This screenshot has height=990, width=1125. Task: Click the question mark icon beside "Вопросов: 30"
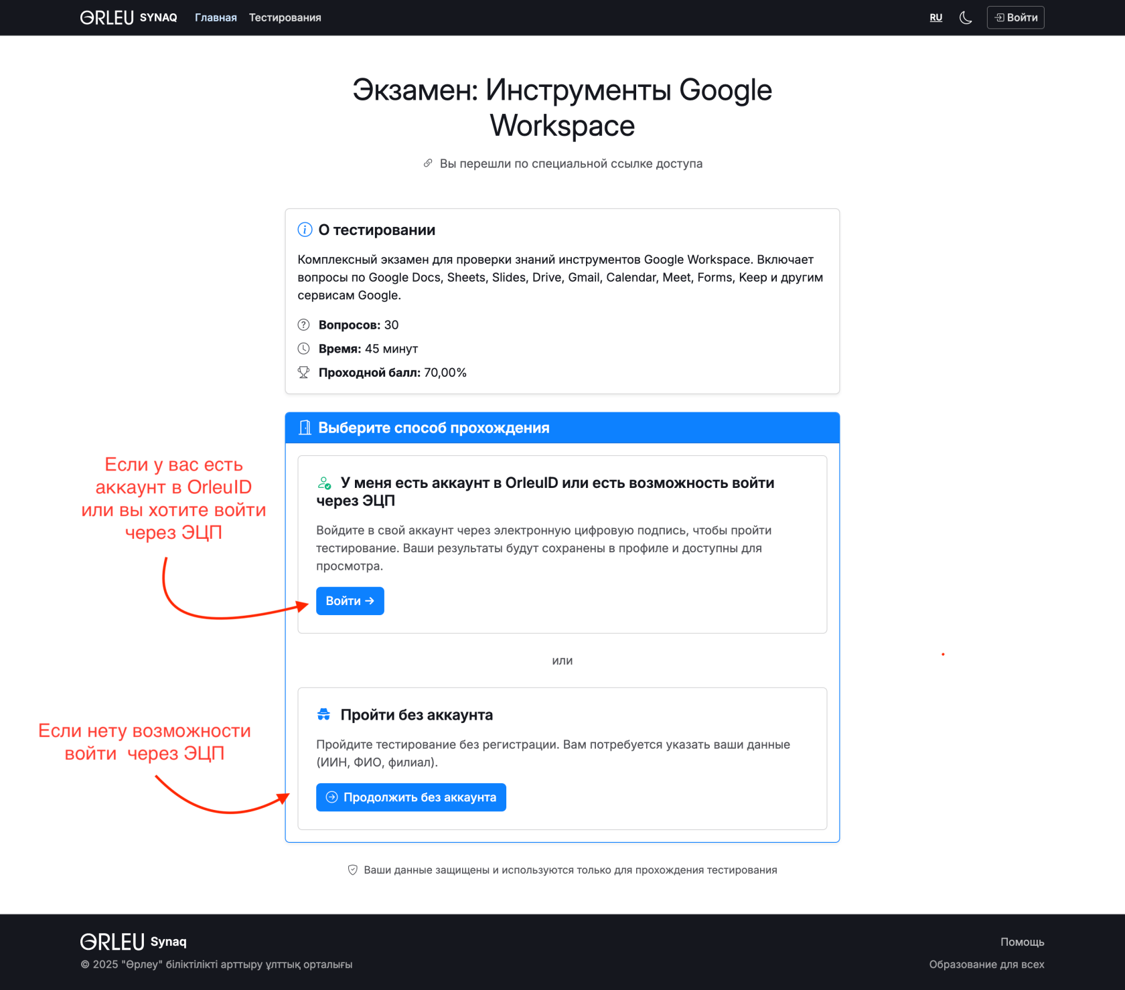[x=303, y=325]
